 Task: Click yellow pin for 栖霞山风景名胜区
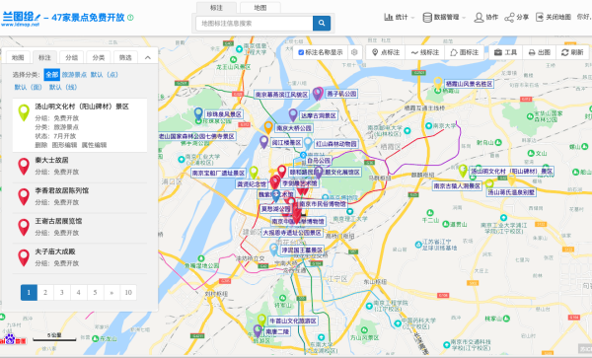tap(437, 83)
